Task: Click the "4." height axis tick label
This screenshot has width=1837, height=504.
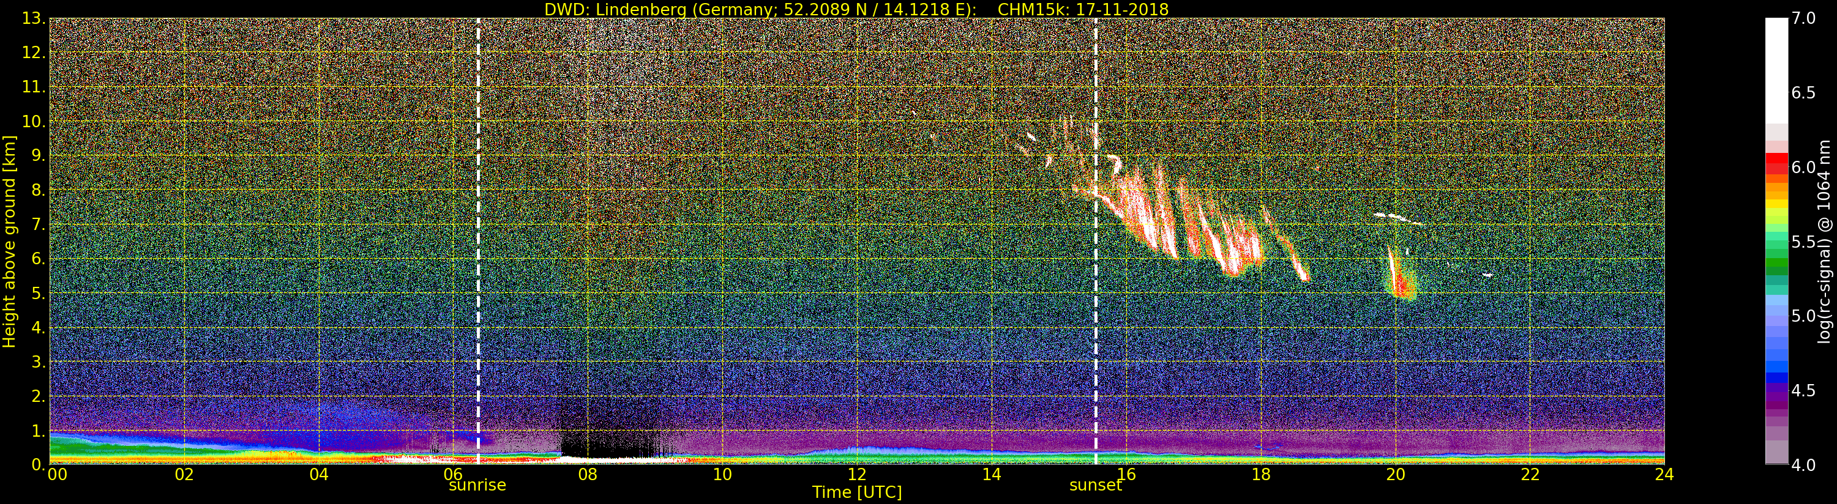Action: point(38,327)
